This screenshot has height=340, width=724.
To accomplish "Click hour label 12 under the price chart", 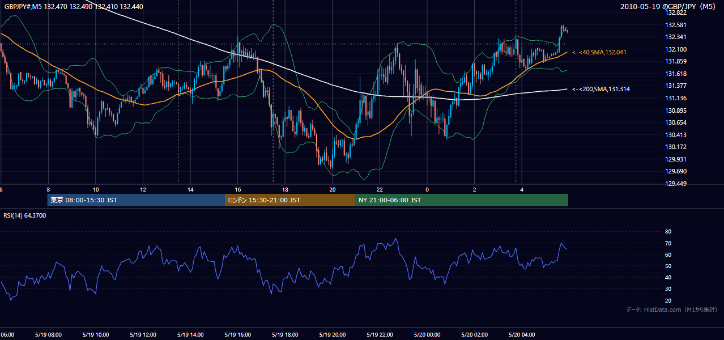I will pos(143,190).
